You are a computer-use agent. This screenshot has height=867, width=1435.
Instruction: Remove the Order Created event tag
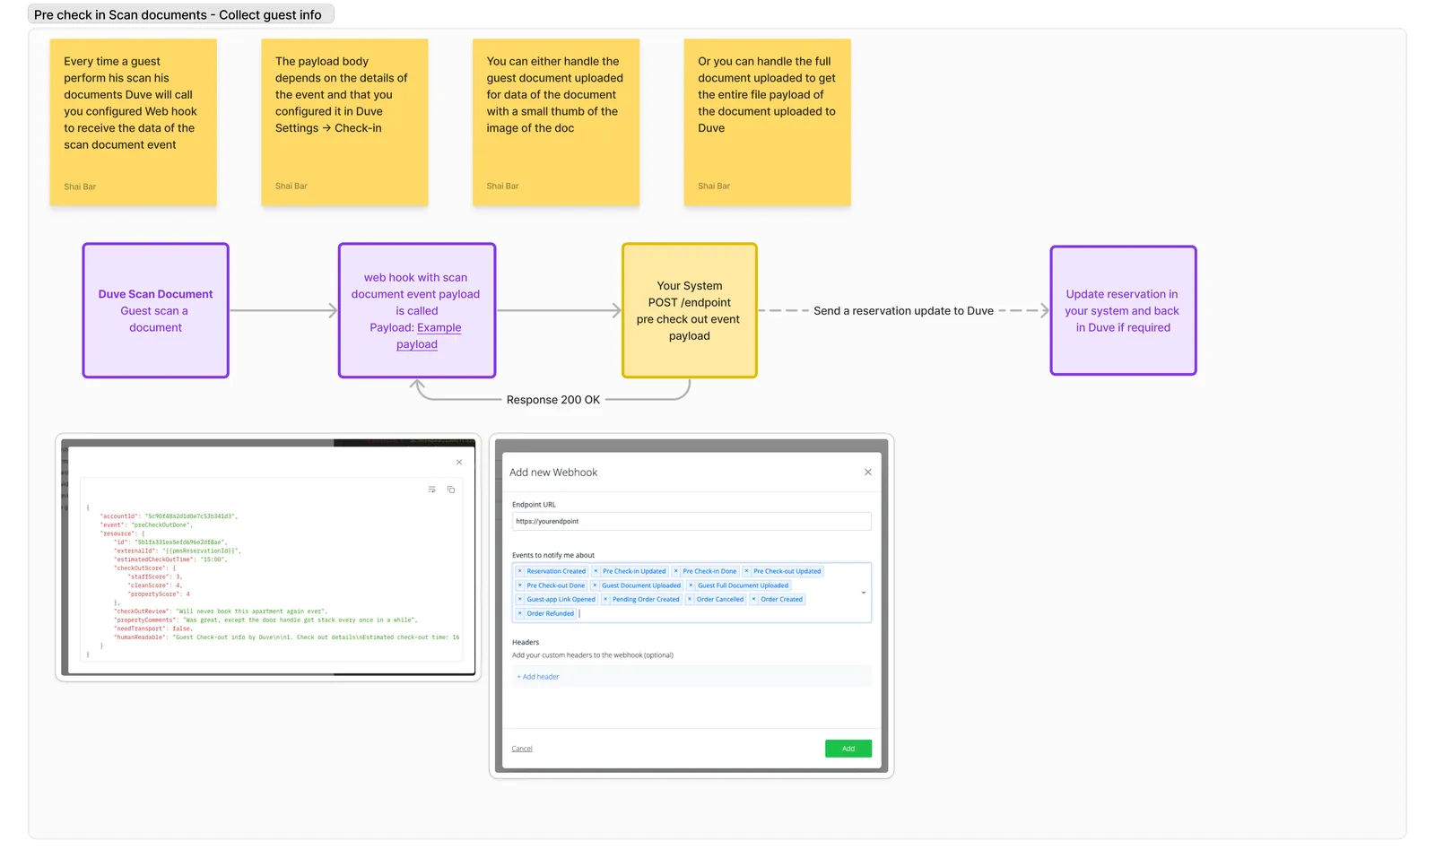pyautogui.click(x=754, y=600)
